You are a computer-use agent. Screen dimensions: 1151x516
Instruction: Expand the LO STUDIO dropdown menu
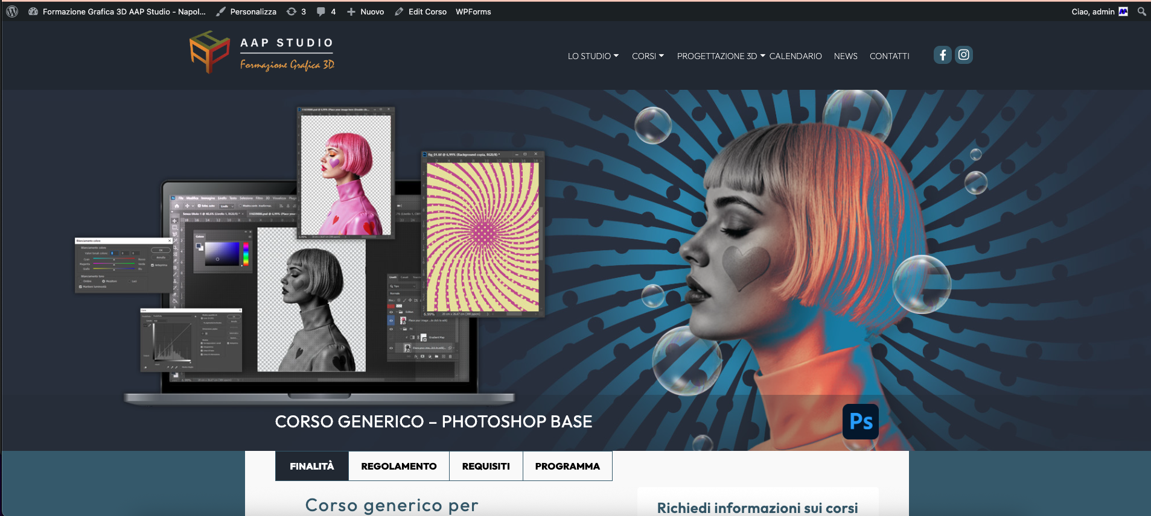(x=593, y=56)
